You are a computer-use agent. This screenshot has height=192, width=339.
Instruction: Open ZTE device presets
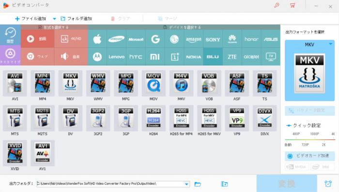pyautogui.click(x=232, y=57)
